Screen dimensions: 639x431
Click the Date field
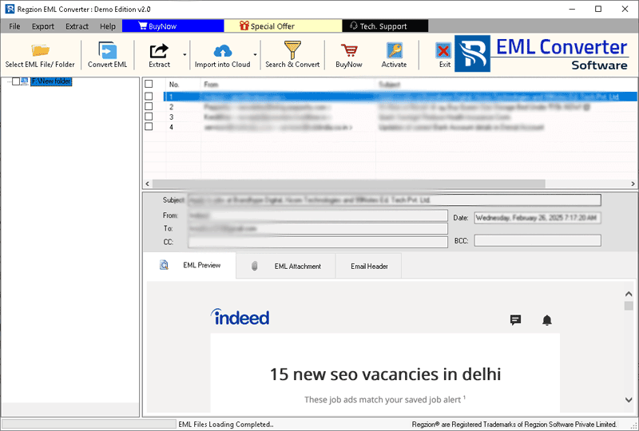pyautogui.click(x=538, y=218)
